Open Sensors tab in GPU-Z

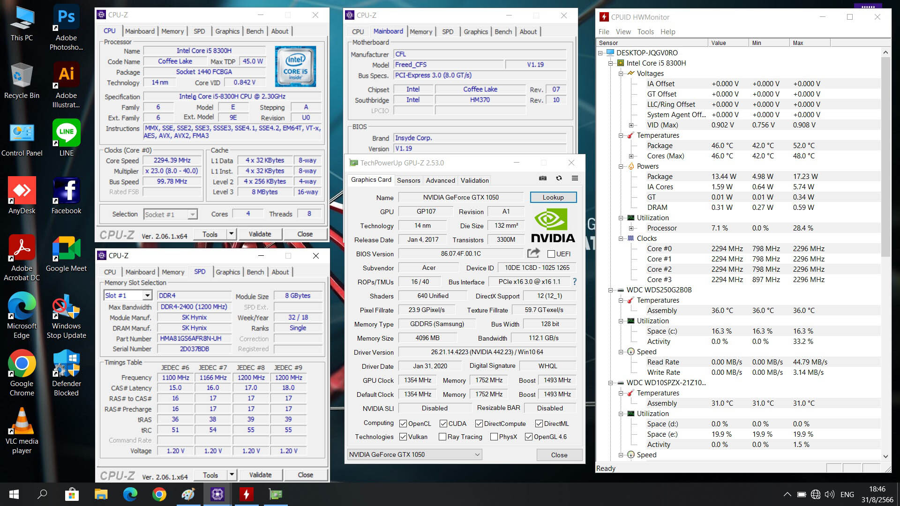tap(408, 180)
